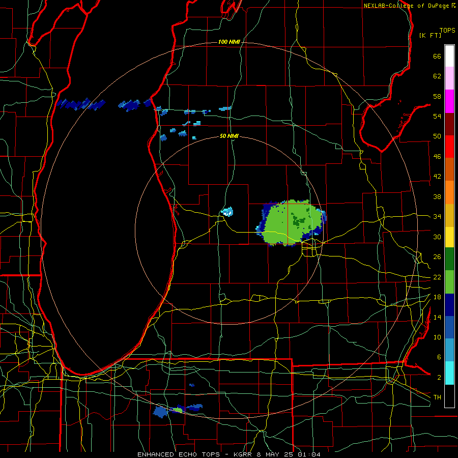This screenshot has height=458, width=458.
Task: Select the dark red 54 kft swatch
Action: click(449, 124)
